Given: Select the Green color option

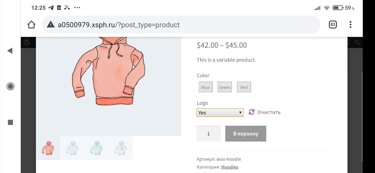Looking at the screenshot, I should tap(225, 87).
